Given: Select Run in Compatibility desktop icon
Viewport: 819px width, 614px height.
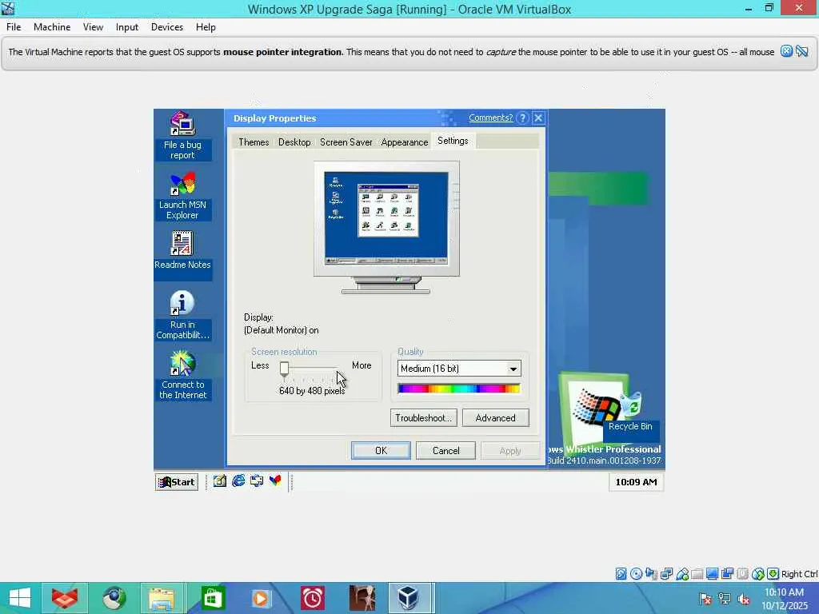Looking at the screenshot, I should click(x=182, y=315).
